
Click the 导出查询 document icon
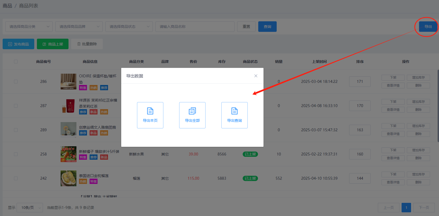coord(235,111)
